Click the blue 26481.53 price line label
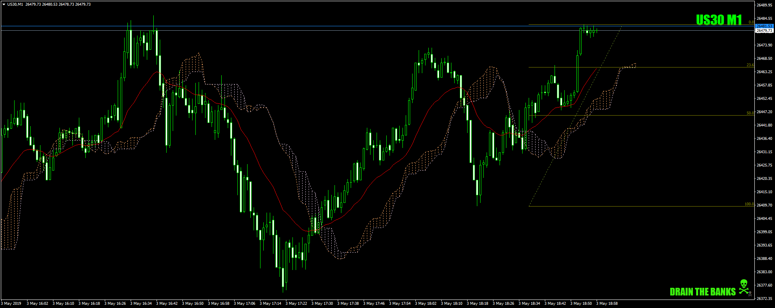This screenshot has height=308, width=775. 764,26
